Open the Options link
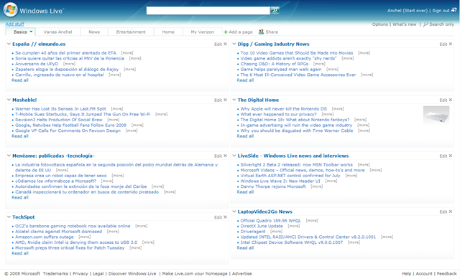This screenshot has width=460, height=279. pyautogui.click(x=380, y=24)
